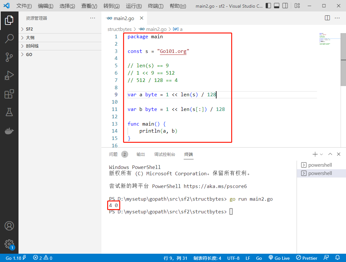Expand the GO section in Explorer

(x=60, y=55)
